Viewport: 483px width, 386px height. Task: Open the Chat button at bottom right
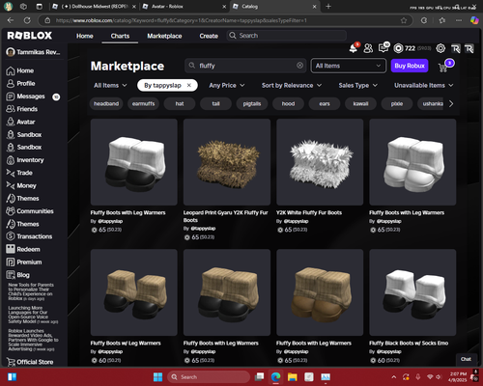tap(466, 359)
